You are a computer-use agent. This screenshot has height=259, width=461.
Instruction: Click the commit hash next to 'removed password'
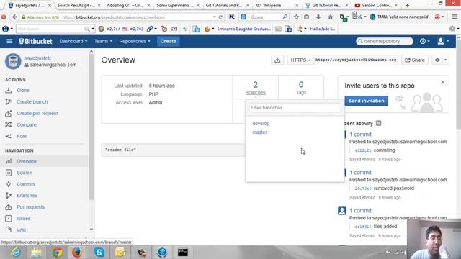[x=363, y=188]
